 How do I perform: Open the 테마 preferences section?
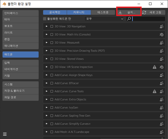point(21,20)
